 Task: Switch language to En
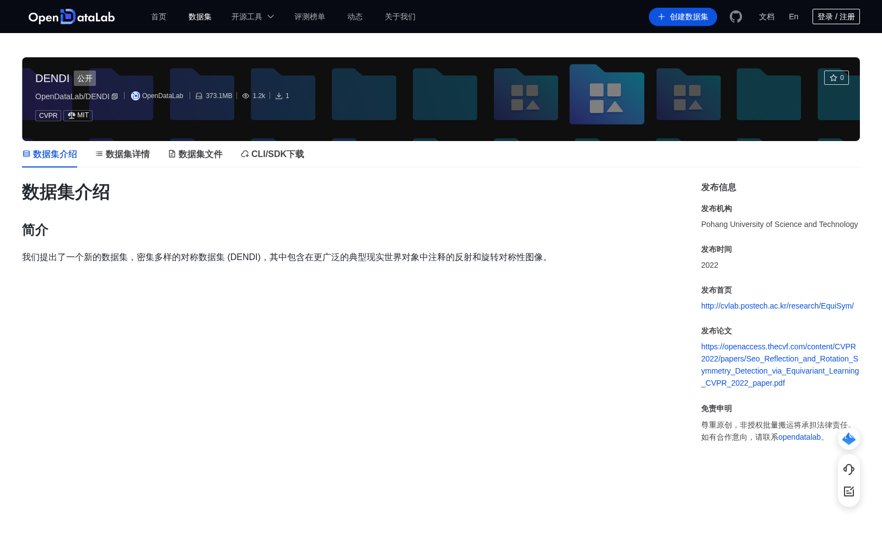coord(794,17)
